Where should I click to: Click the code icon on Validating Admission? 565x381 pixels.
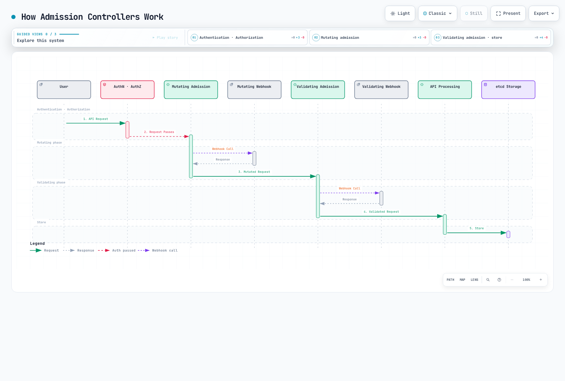point(295,85)
